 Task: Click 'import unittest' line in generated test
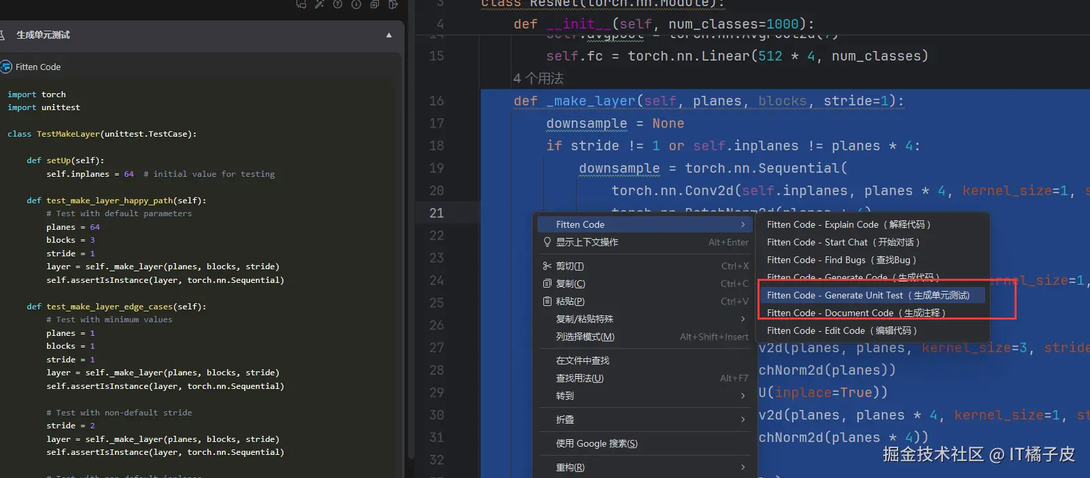tap(44, 107)
